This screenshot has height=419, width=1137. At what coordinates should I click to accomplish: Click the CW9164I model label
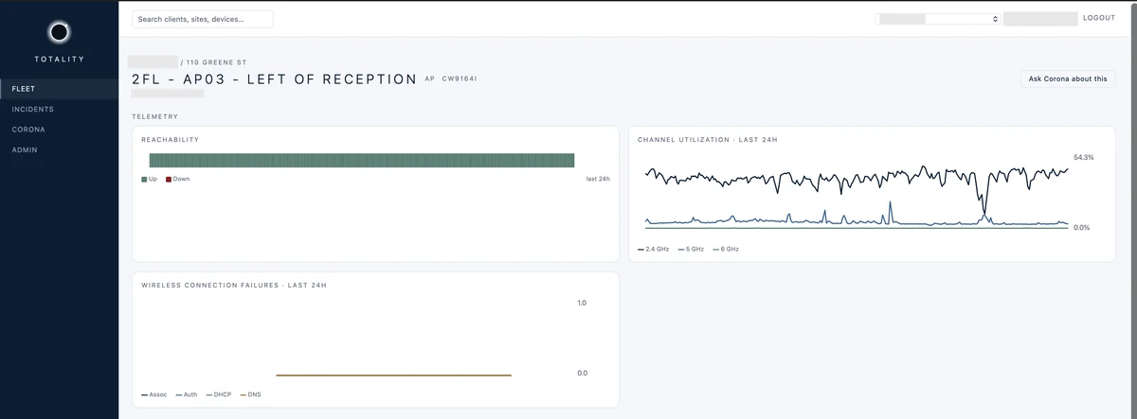460,79
